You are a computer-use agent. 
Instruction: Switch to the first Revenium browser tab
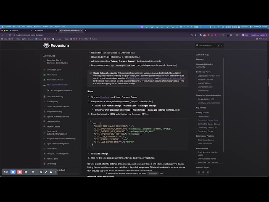[21, 30]
